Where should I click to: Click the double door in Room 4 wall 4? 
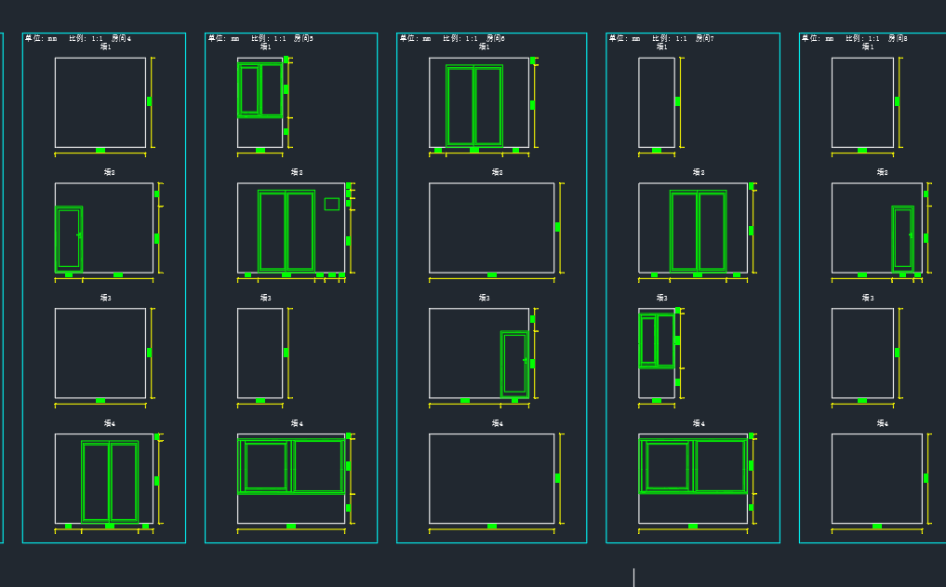tap(110, 482)
